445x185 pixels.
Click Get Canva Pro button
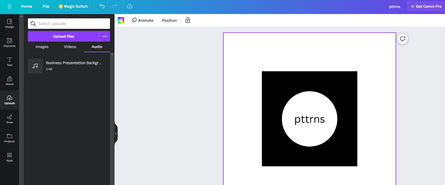(426, 6)
